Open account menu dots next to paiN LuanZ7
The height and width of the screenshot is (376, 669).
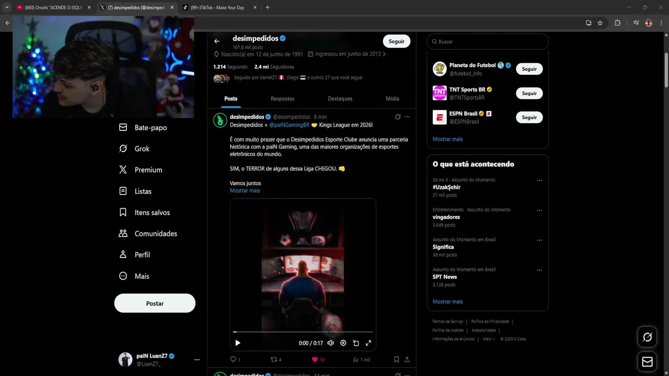click(197, 360)
